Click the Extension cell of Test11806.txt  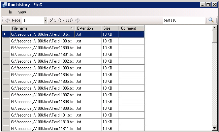pyautogui.click(x=88, y=88)
